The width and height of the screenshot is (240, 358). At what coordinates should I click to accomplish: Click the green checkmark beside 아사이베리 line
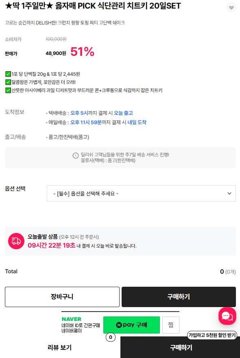click(8, 90)
